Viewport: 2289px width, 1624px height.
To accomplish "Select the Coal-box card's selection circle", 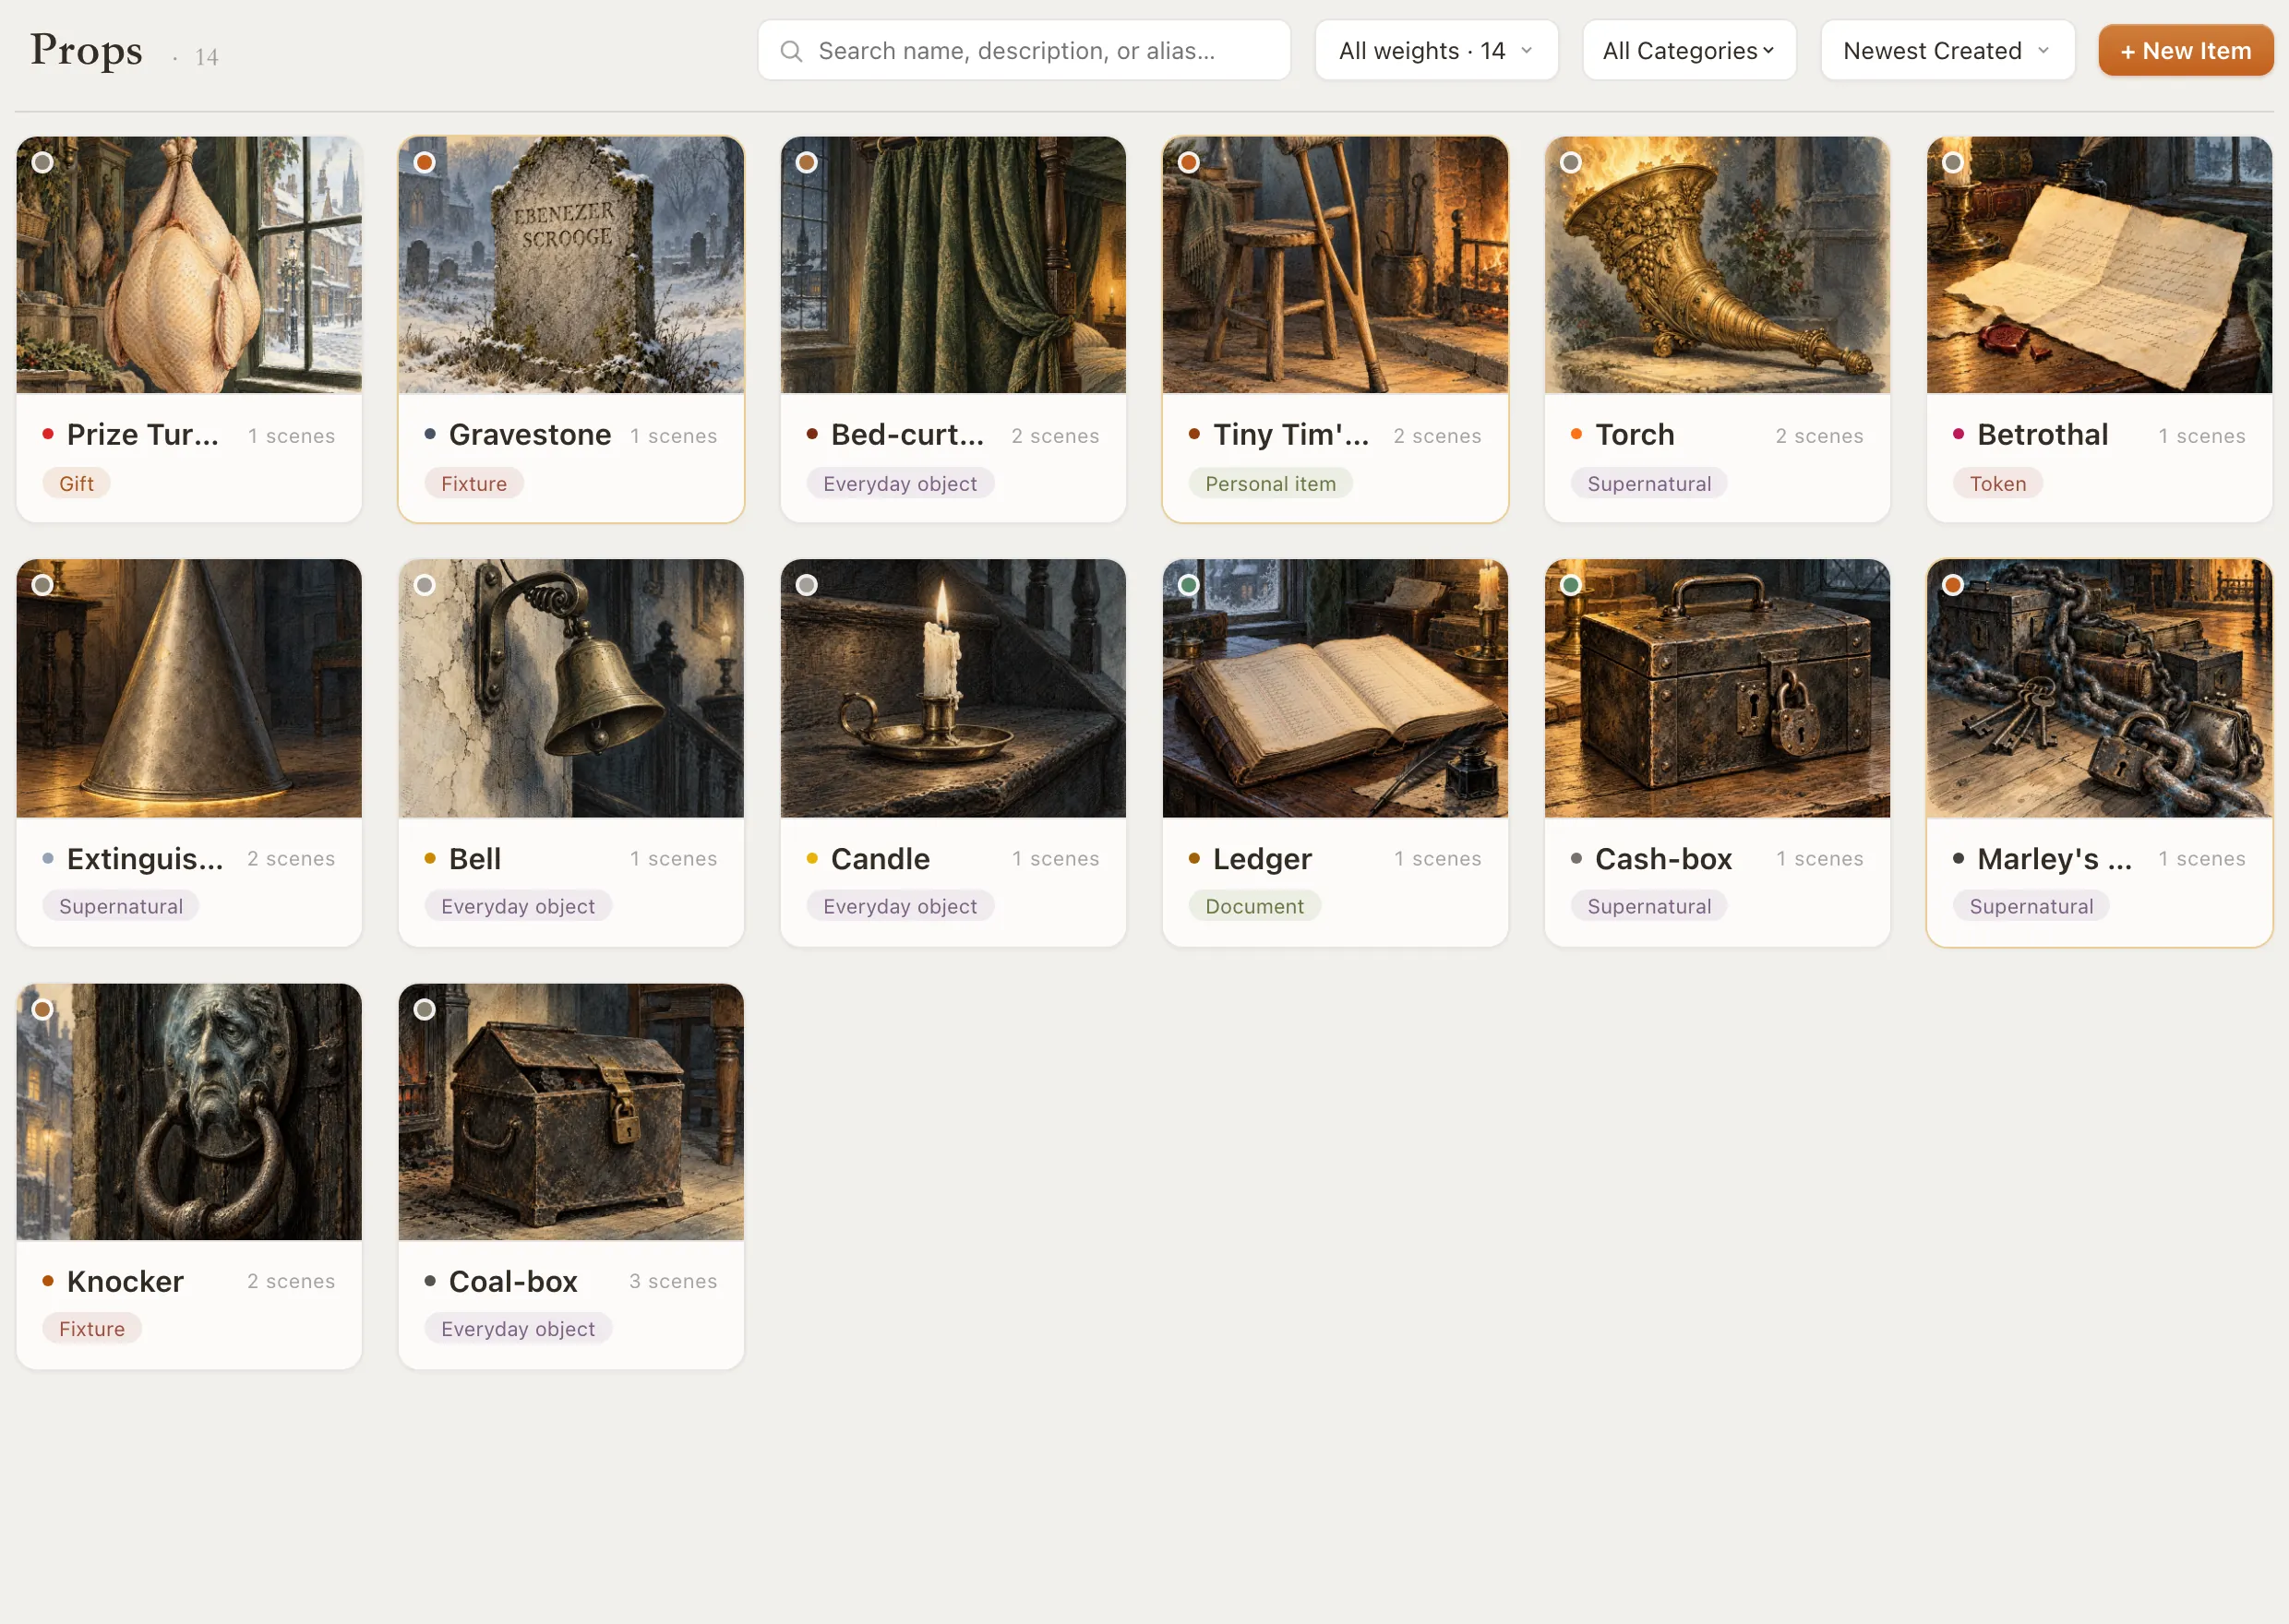I will pos(425,1009).
